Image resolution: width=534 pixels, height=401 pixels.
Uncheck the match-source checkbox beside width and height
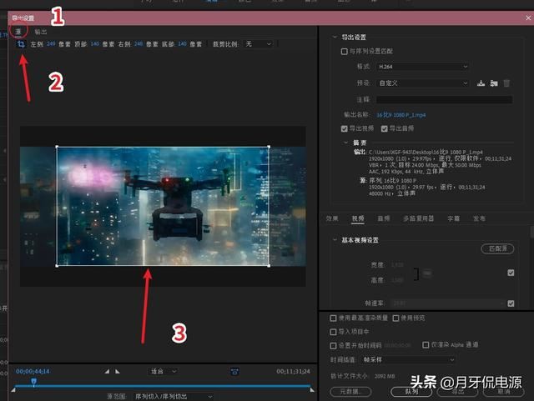point(511,273)
